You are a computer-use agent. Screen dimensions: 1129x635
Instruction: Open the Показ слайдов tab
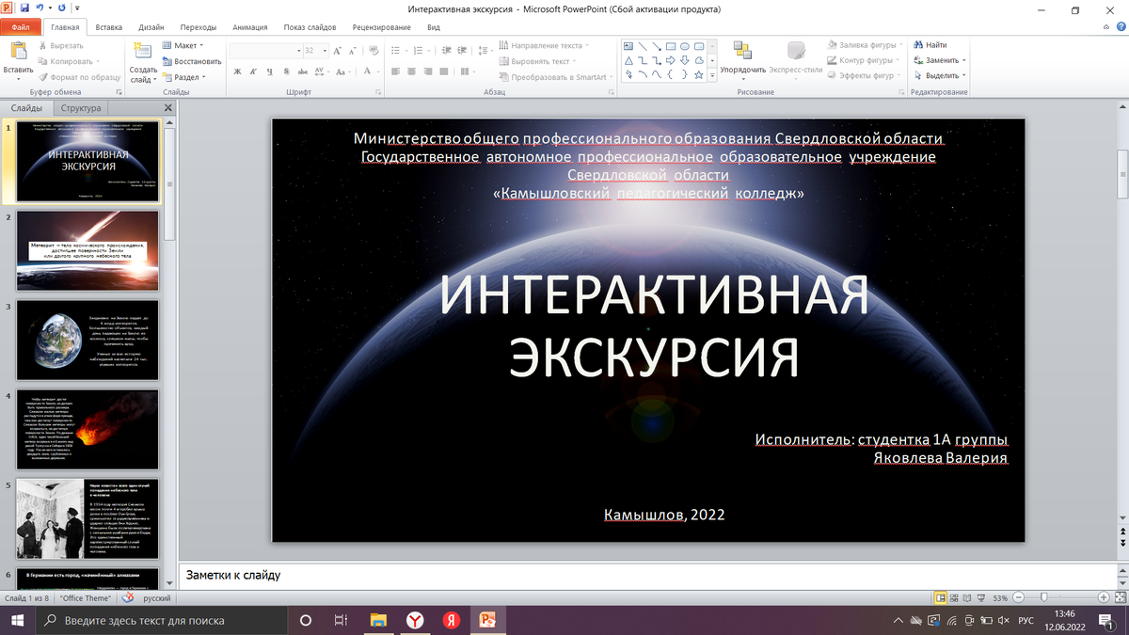310,27
